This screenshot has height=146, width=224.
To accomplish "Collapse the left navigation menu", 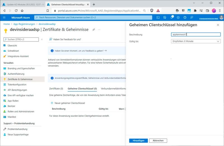I will (x=42, y=39).
